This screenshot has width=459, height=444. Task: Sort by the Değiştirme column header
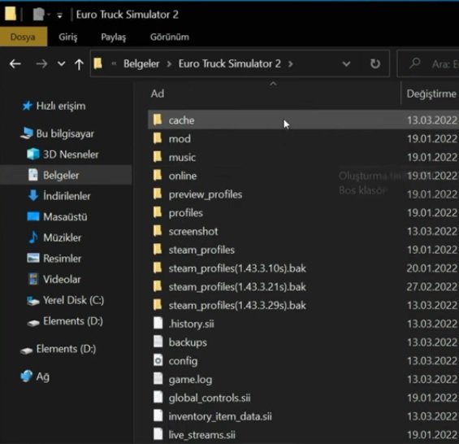pyautogui.click(x=431, y=94)
